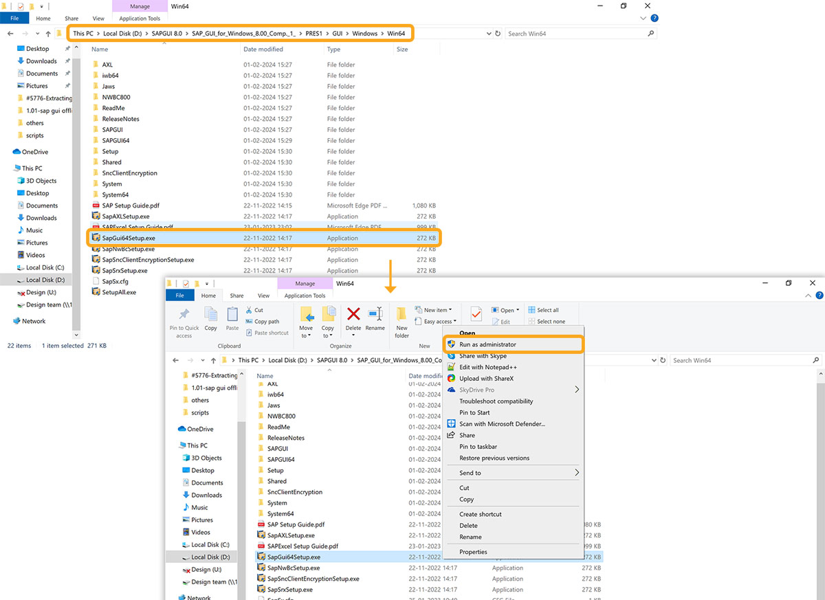Click the search magnifier in the background window
The height and width of the screenshot is (600, 825).
651,33
